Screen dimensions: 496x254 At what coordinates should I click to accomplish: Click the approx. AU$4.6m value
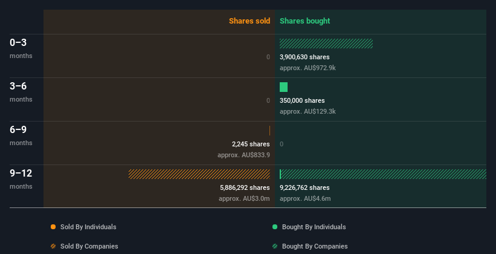click(305, 198)
